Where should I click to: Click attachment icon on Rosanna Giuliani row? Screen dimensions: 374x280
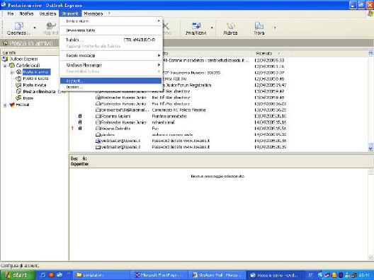tap(80, 116)
